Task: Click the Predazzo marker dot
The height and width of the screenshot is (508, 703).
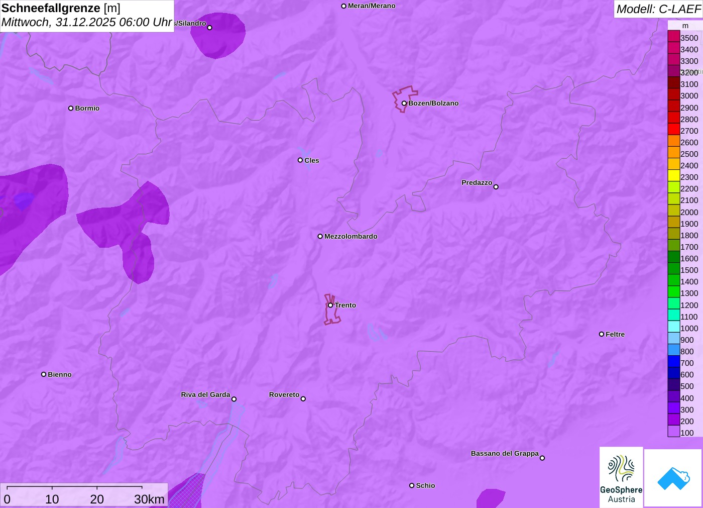Action: 496,187
